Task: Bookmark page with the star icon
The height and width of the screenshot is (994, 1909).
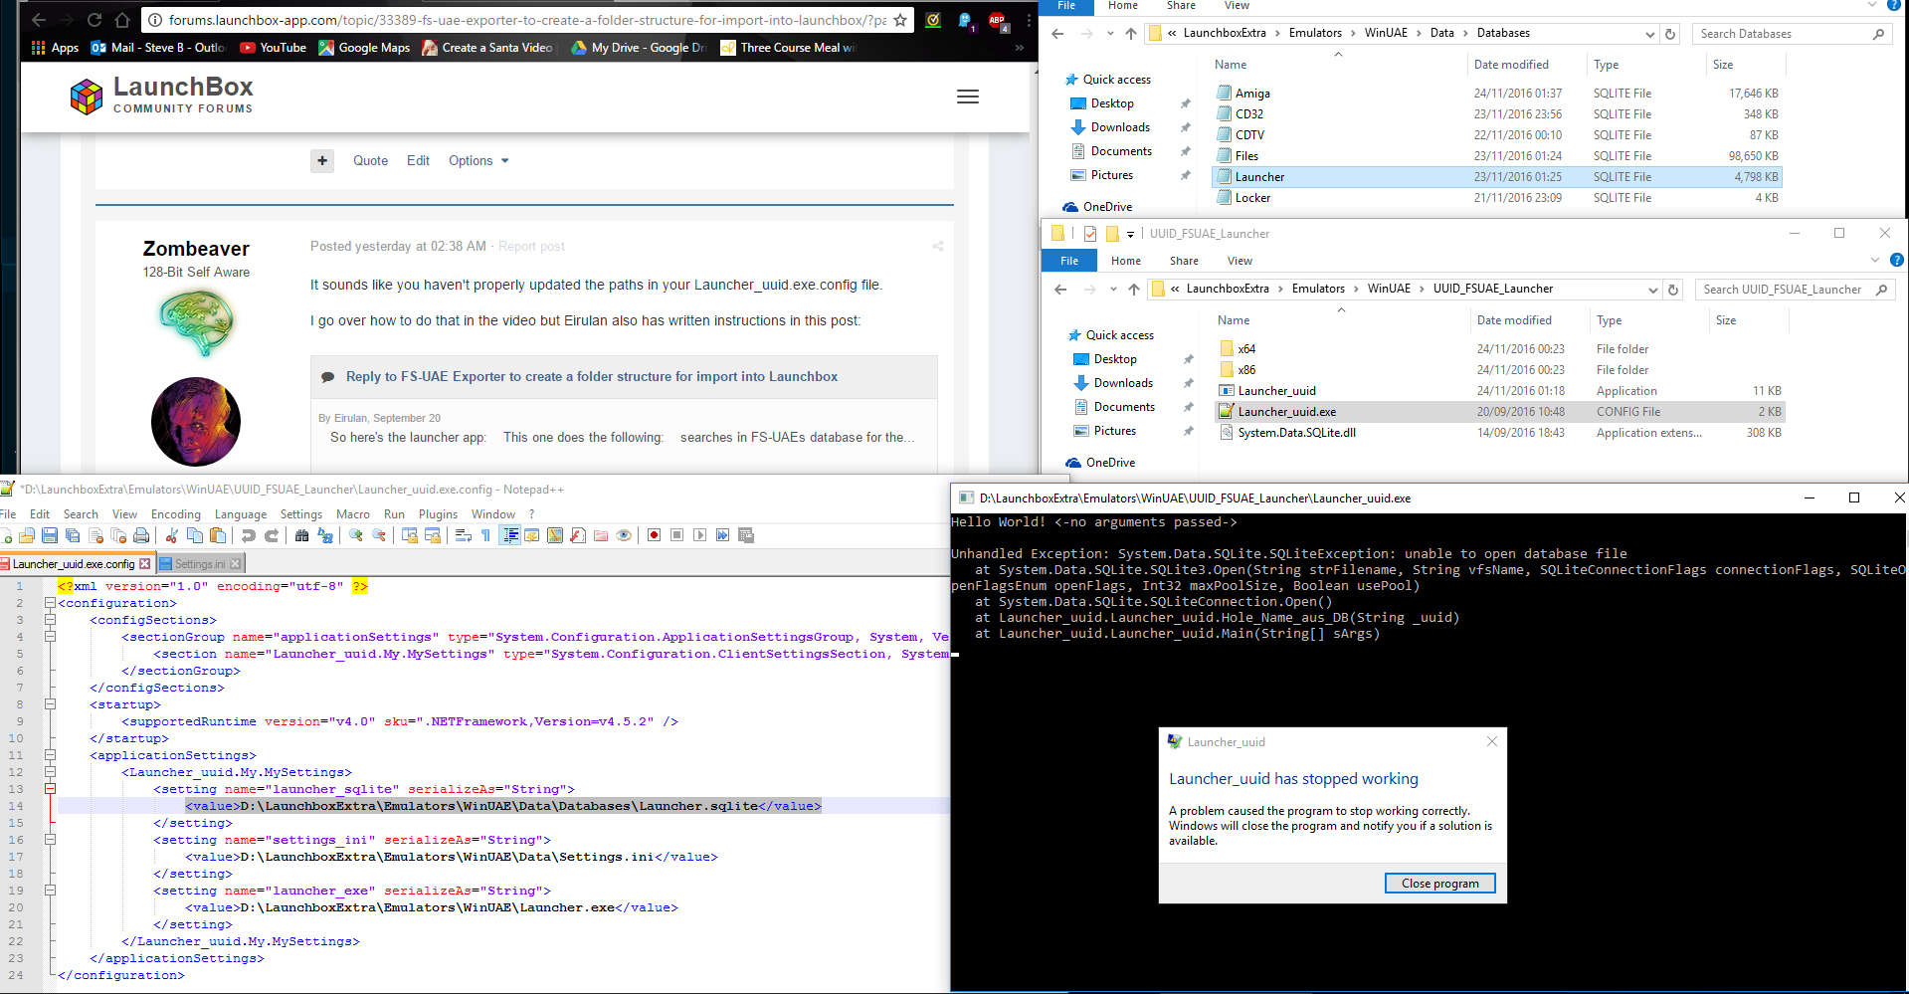Action: click(900, 20)
